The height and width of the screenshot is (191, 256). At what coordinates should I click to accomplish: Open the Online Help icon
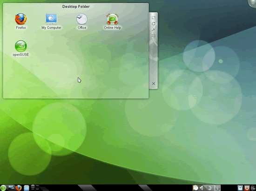[x=112, y=19]
